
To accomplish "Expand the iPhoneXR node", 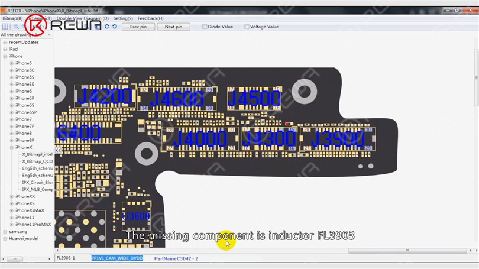I will [x=12, y=197].
